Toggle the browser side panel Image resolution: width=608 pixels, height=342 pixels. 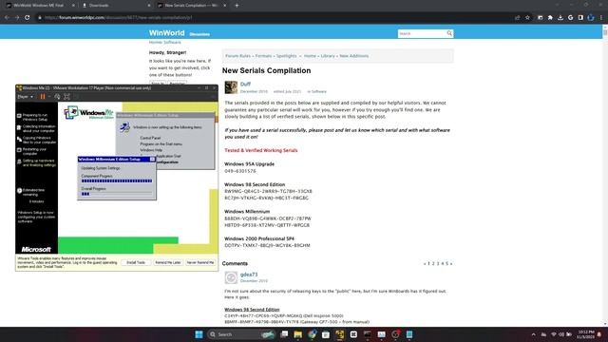click(x=580, y=17)
